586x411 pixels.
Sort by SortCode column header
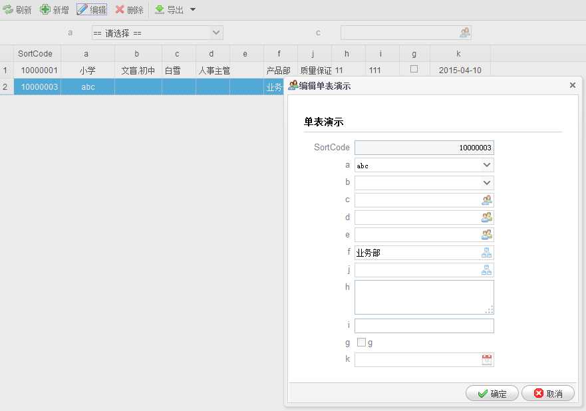tap(37, 53)
